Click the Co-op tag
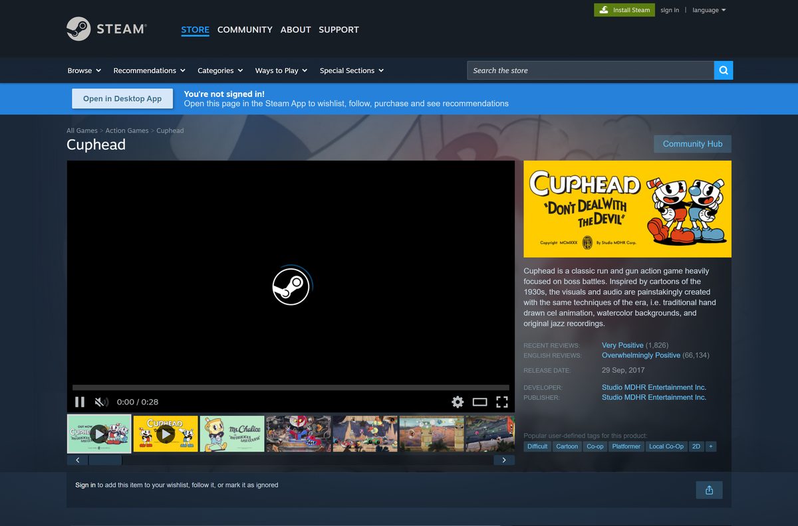 pos(595,446)
